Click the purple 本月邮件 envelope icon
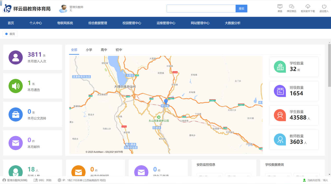 tap(16, 143)
